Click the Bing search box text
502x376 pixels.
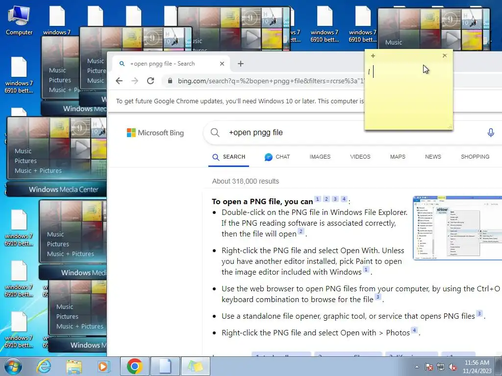click(256, 132)
